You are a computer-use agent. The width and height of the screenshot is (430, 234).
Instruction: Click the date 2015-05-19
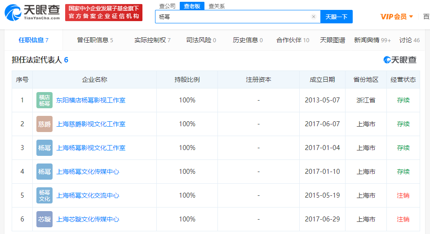coord(322,195)
